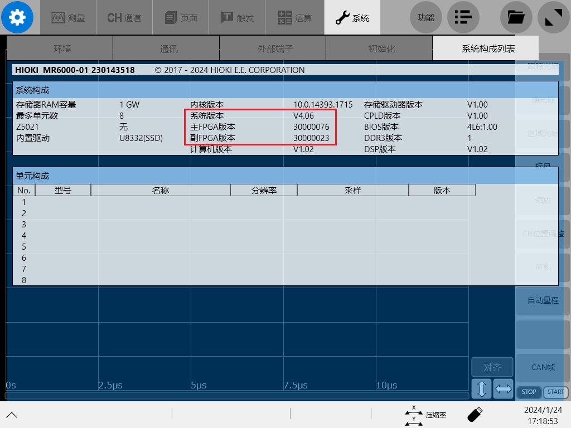Click the blue settings gear icon

pos(17,17)
